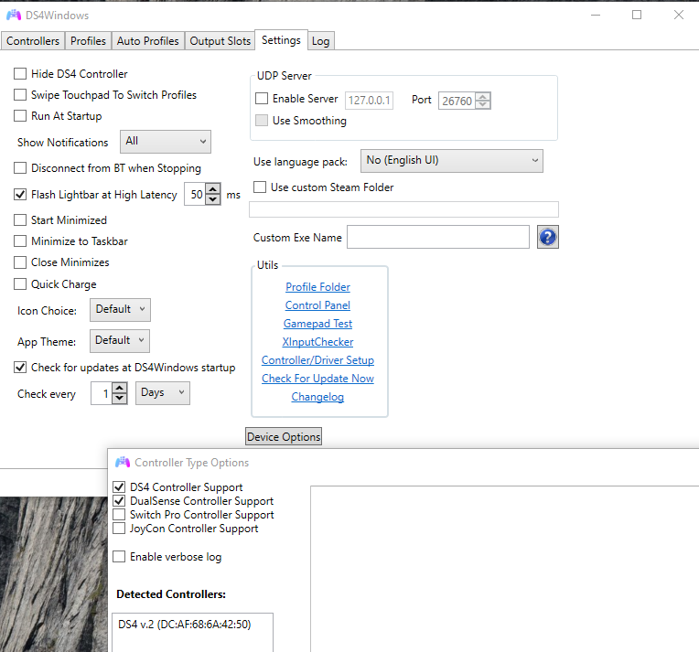Open the Log tab

(x=320, y=41)
